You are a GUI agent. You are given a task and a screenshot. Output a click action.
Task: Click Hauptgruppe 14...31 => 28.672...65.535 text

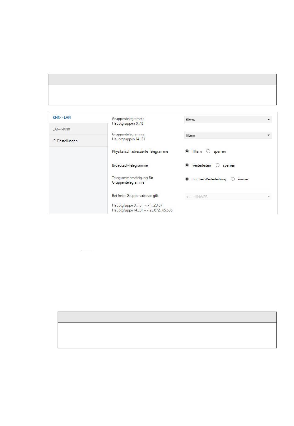(x=142, y=210)
